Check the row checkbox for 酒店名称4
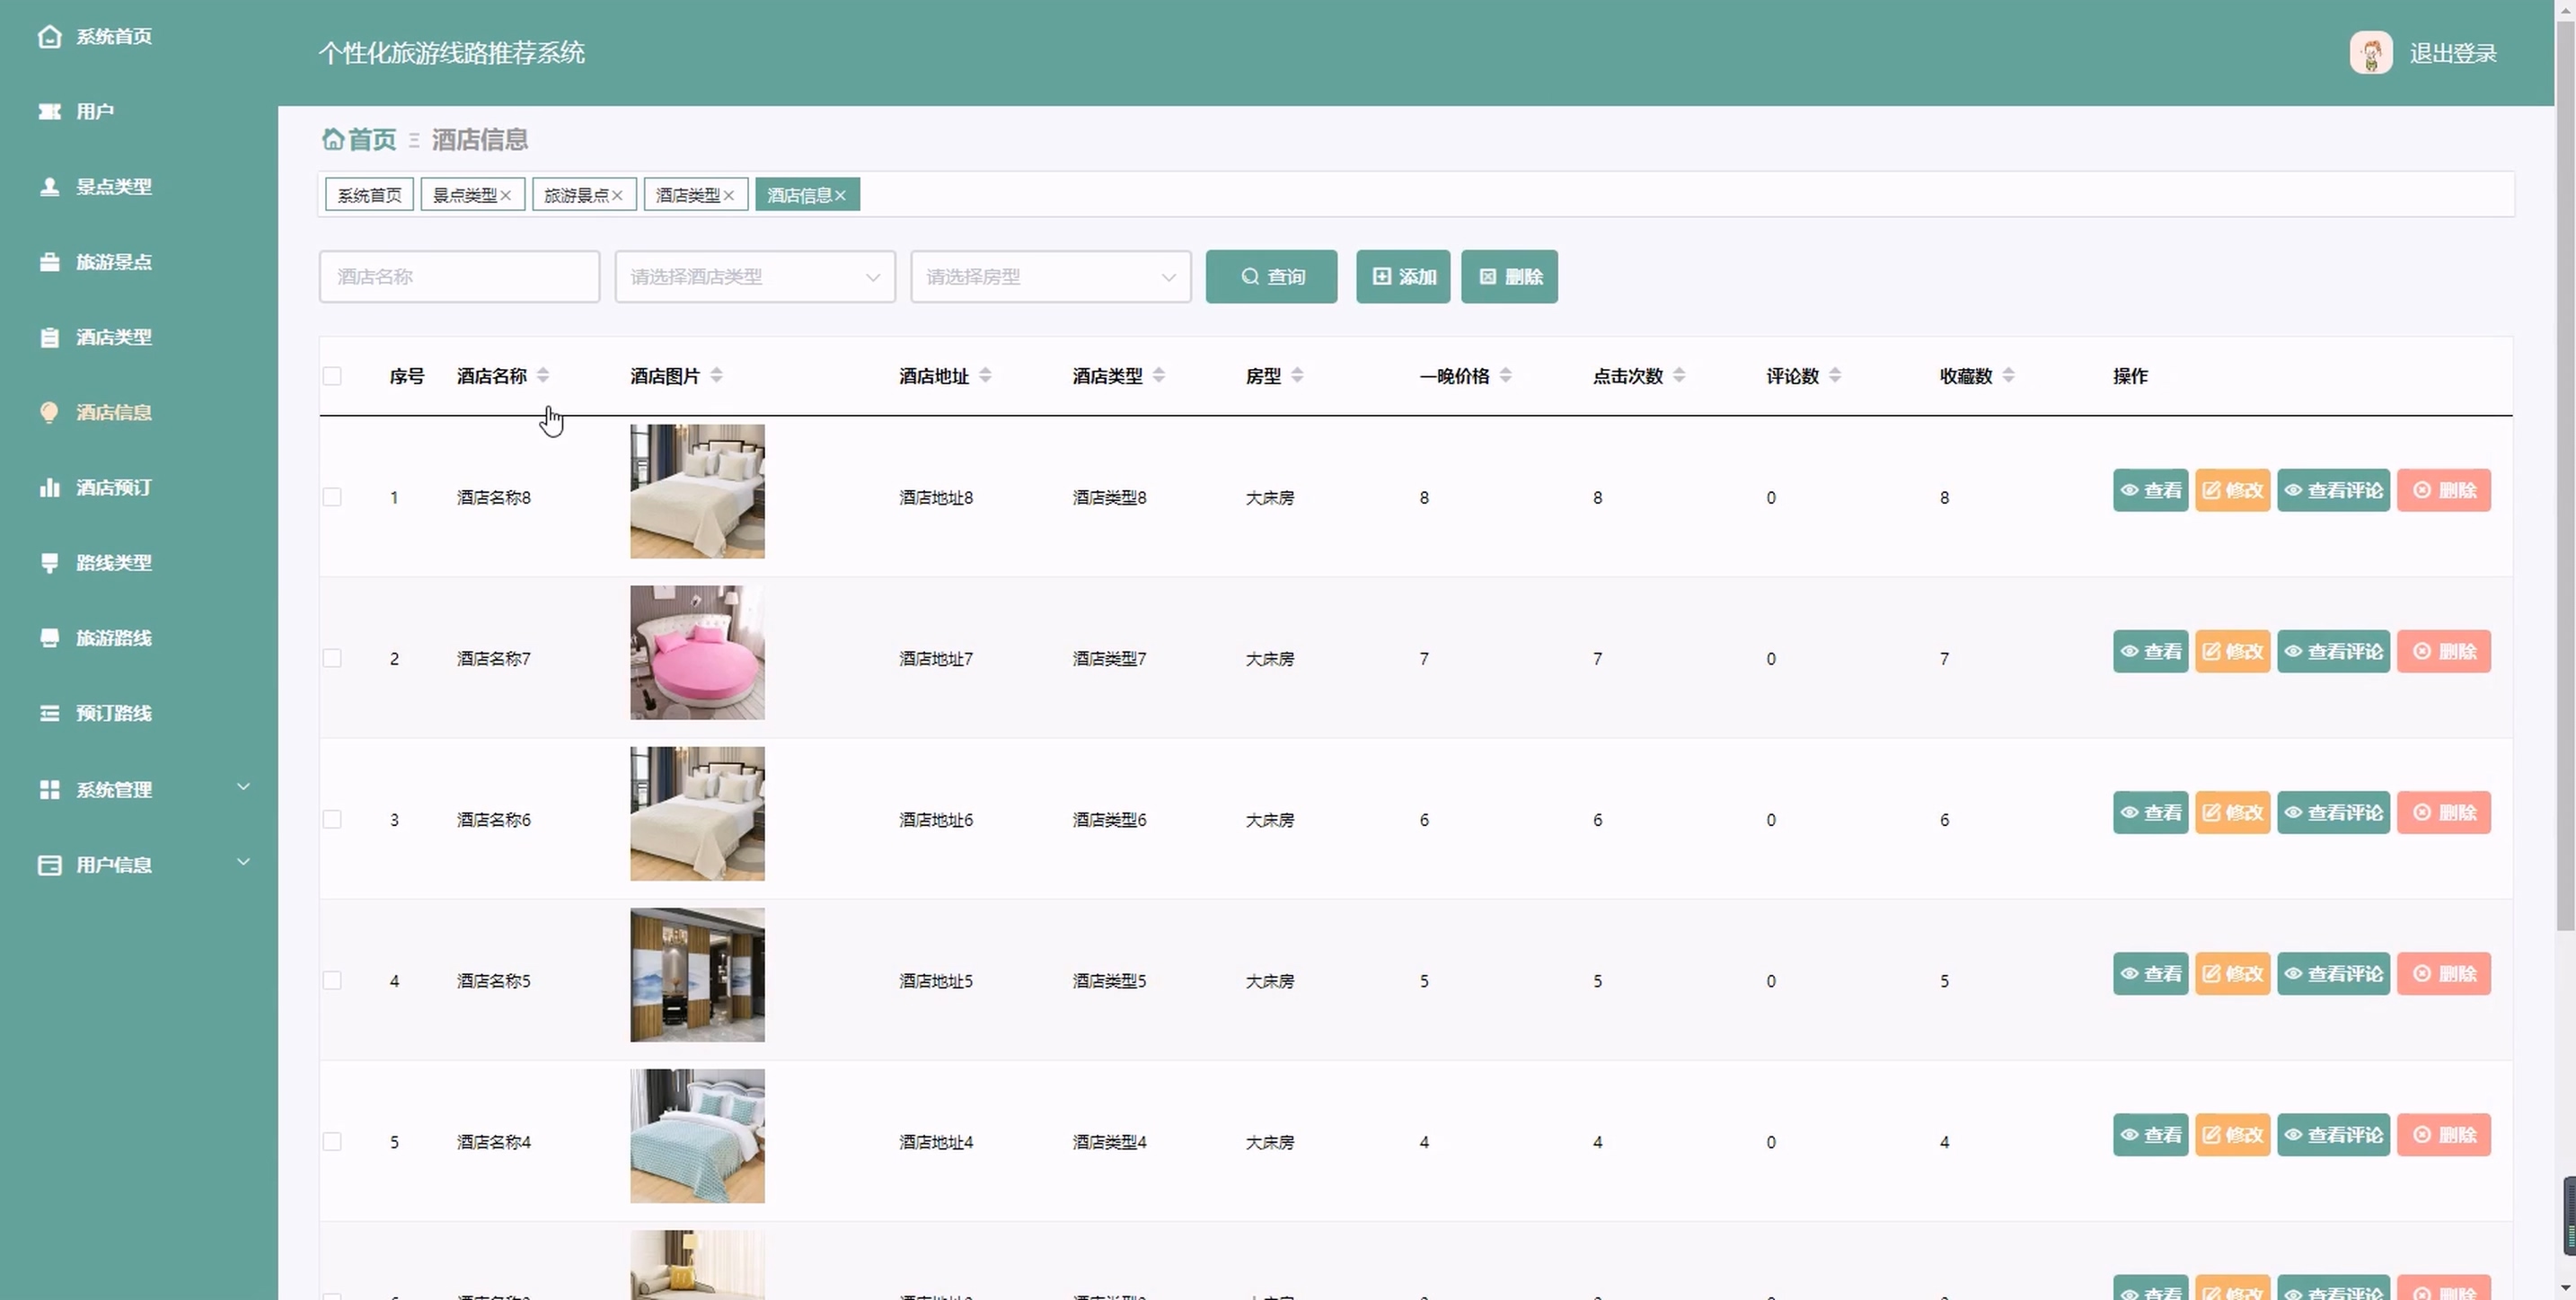2576x1300 pixels. [x=332, y=1142]
